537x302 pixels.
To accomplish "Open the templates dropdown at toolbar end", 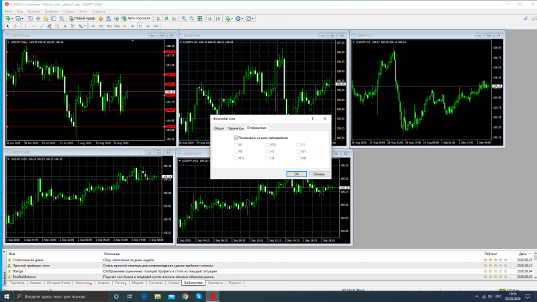I will click(254, 18).
